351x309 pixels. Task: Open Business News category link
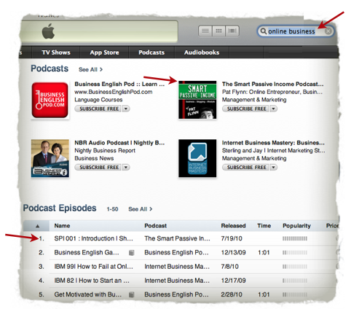[94, 158]
